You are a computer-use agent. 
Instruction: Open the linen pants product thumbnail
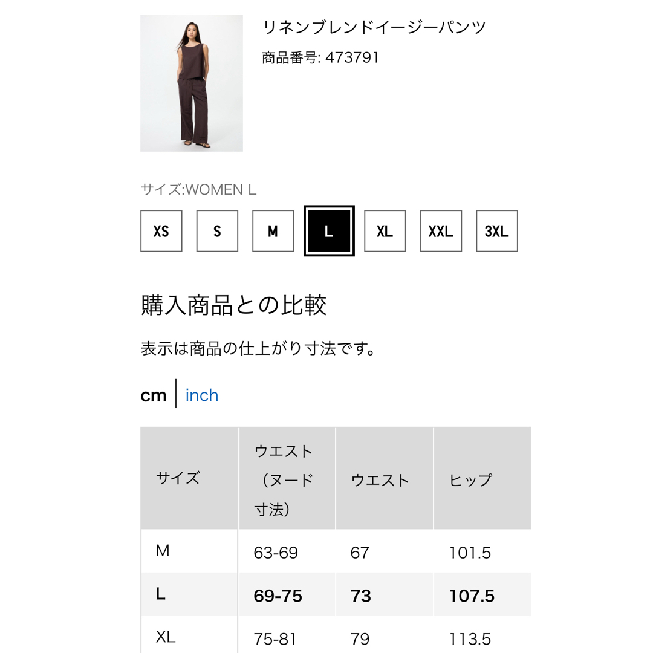pyautogui.click(x=192, y=83)
